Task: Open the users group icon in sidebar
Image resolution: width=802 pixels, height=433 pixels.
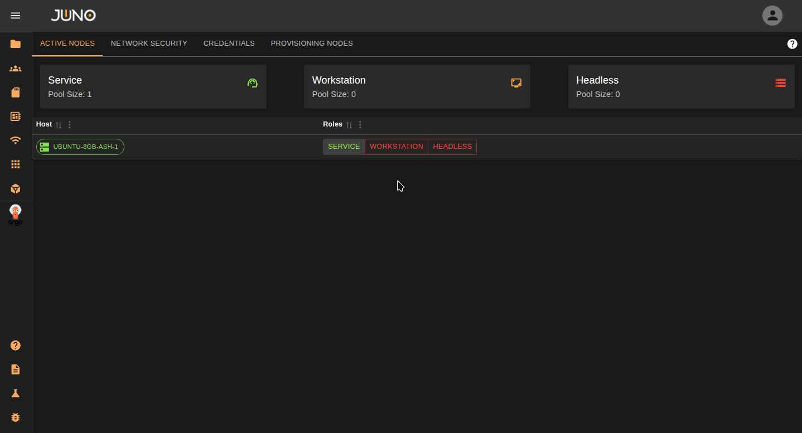Action: click(16, 69)
